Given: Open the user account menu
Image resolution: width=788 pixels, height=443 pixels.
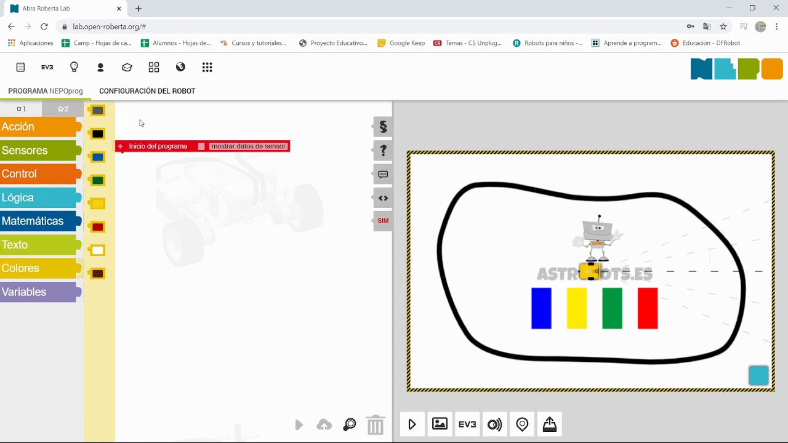Looking at the screenshot, I should click(100, 67).
